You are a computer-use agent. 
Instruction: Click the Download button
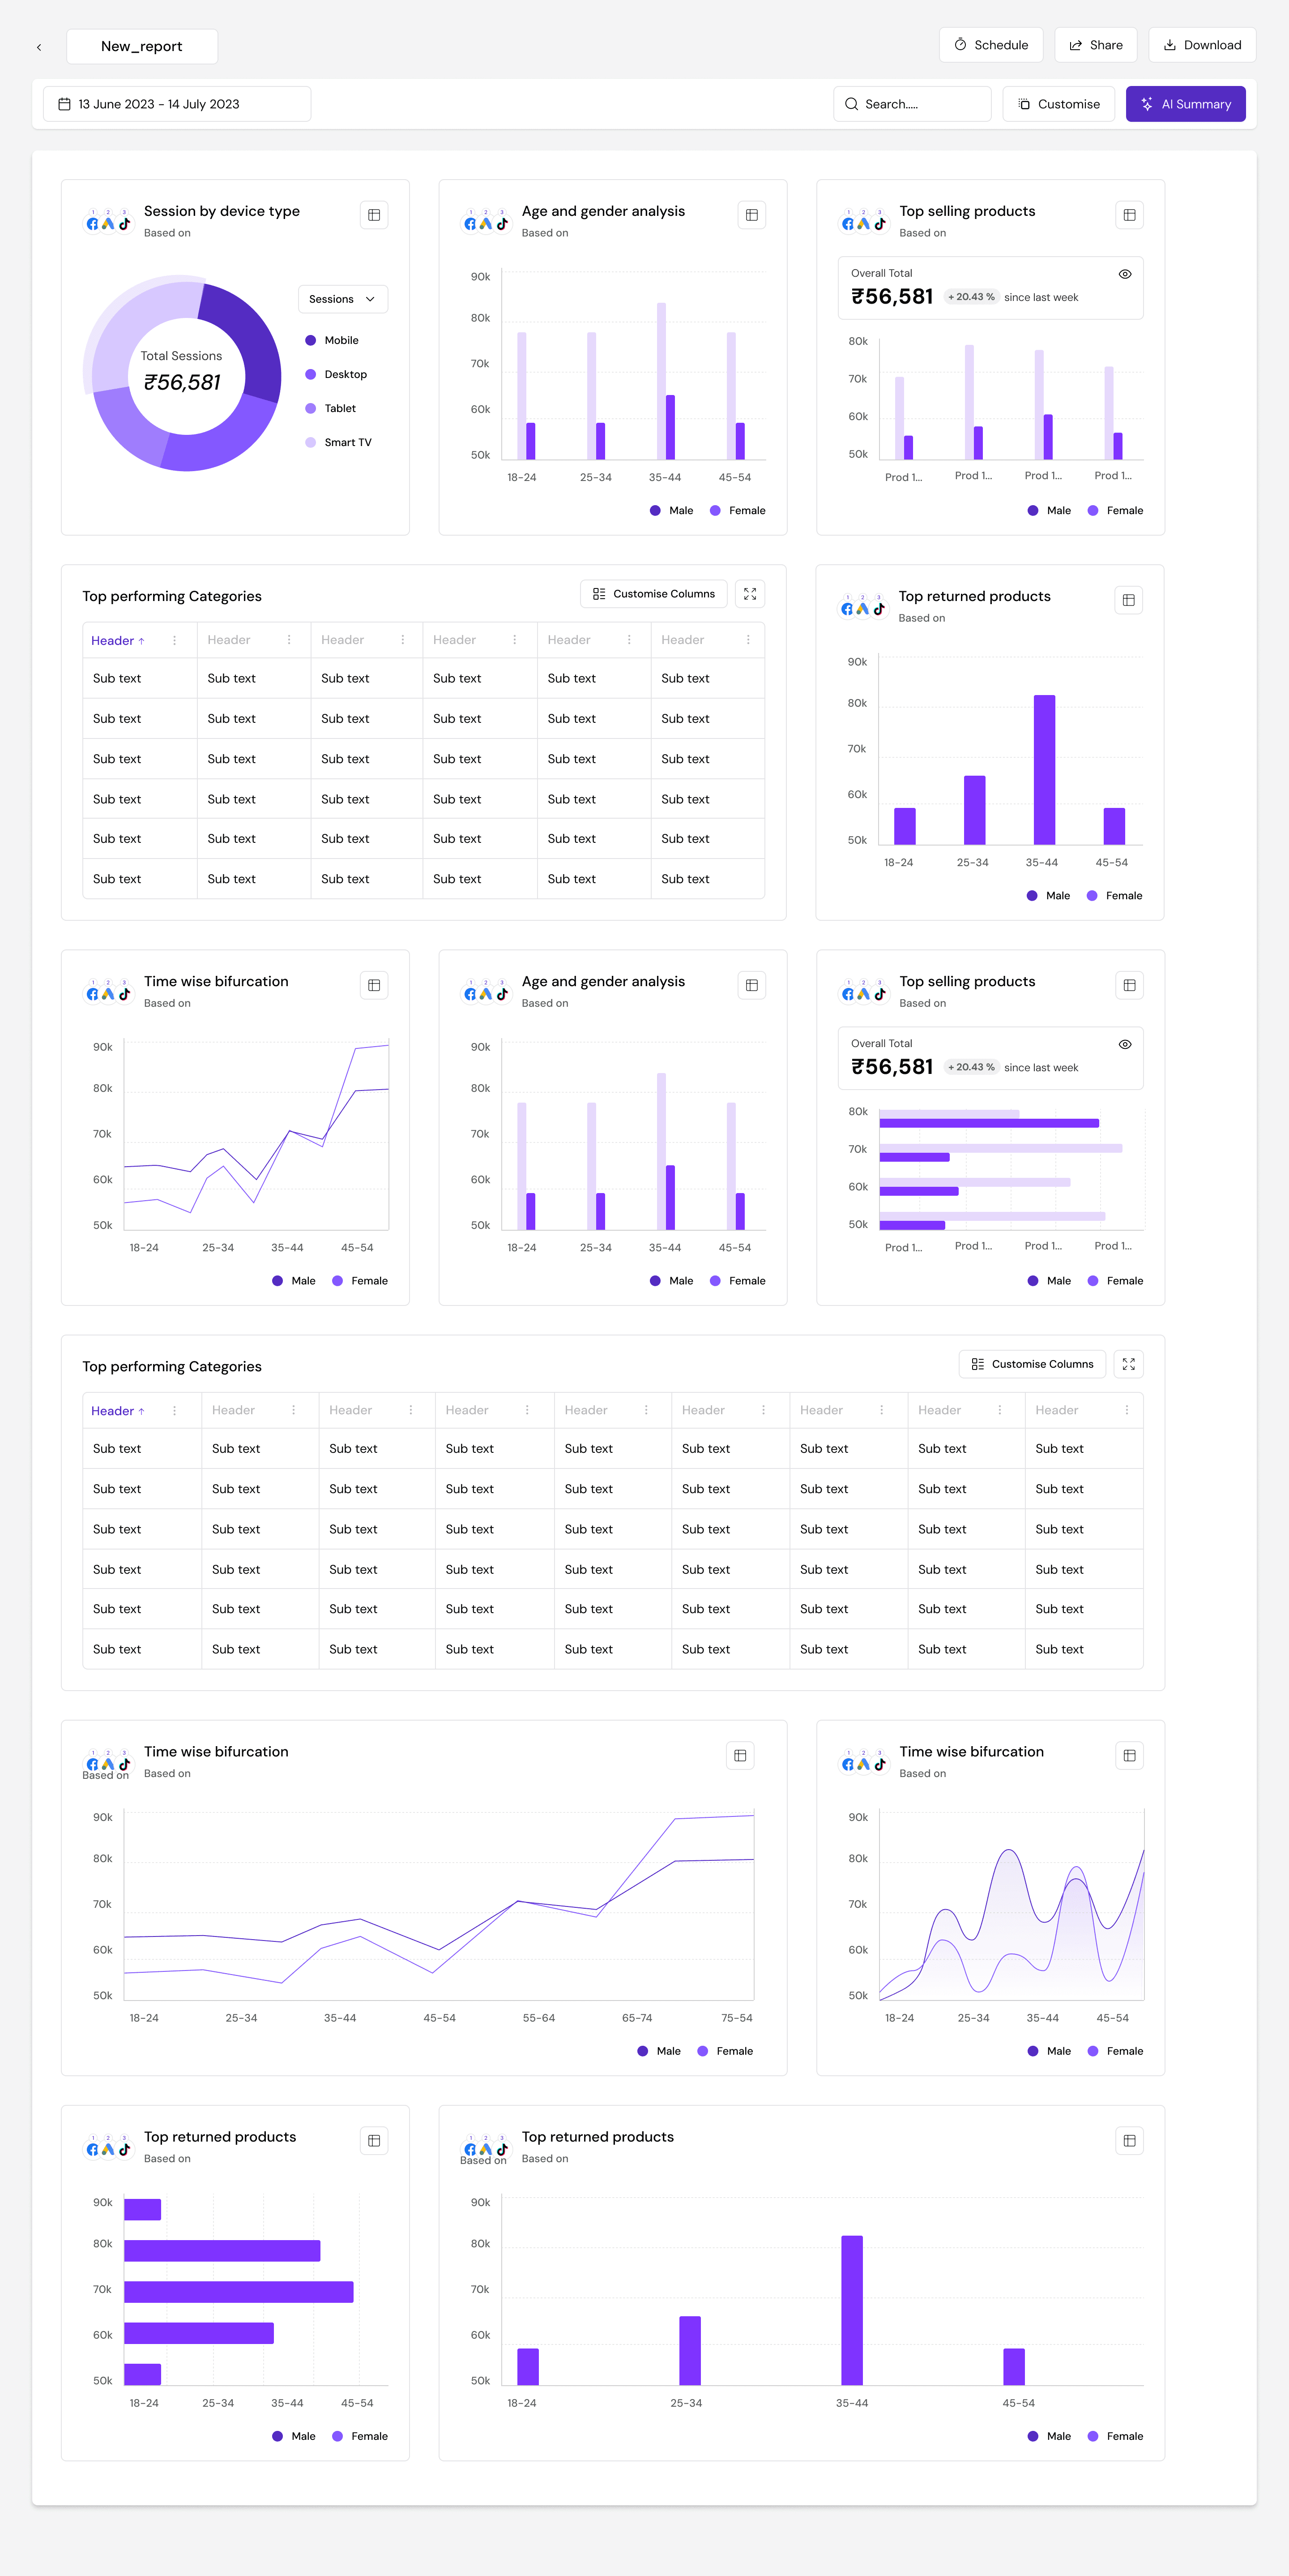pyautogui.click(x=1201, y=45)
